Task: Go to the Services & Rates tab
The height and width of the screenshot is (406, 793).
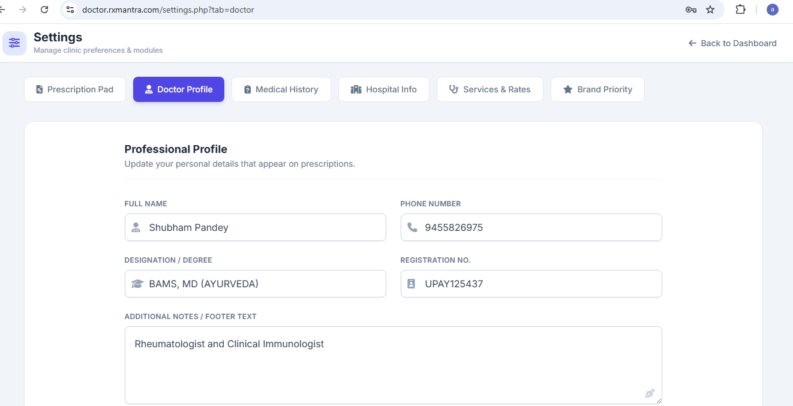Action: click(x=490, y=89)
